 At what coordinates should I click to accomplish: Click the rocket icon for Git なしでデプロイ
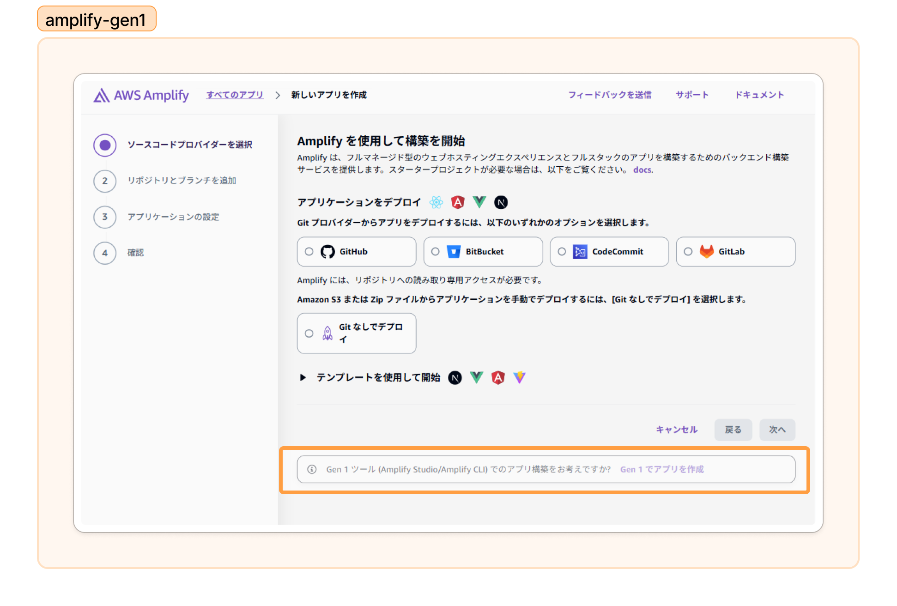pos(327,333)
